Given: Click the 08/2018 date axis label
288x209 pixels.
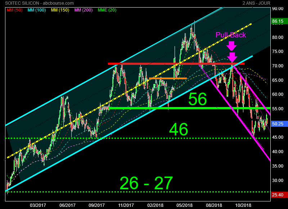Looking at the screenshot, I should (214, 205).
